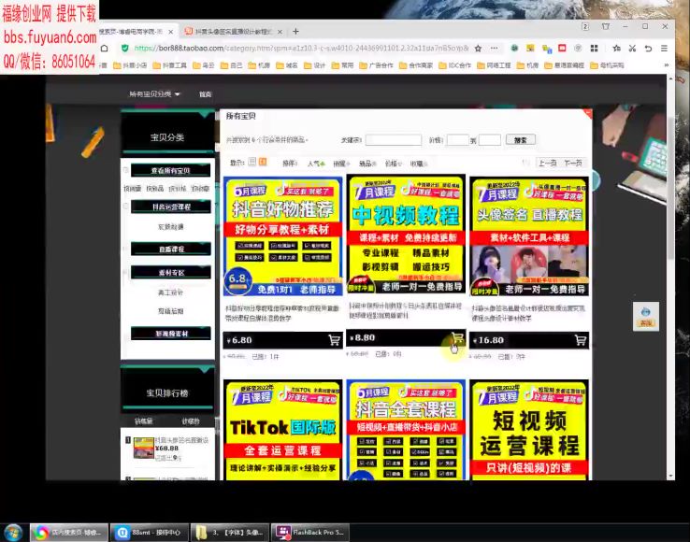Viewport: 690px width, 542px height.
Task: Open the 设计 bookmark folder
Action: 315,65
